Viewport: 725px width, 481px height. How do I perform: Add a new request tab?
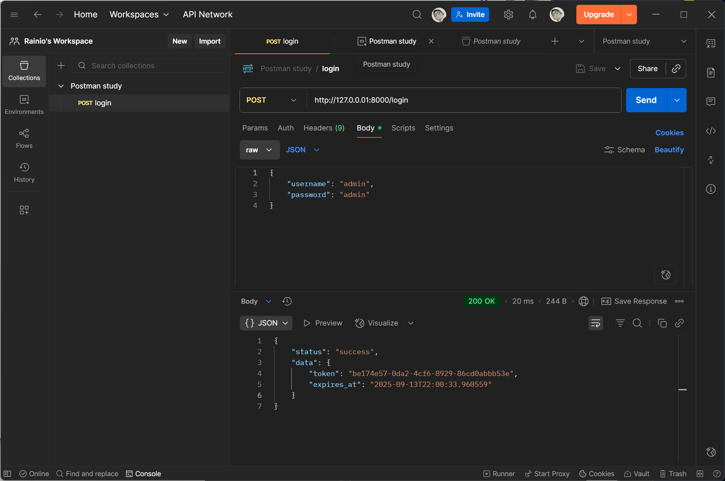(555, 41)
